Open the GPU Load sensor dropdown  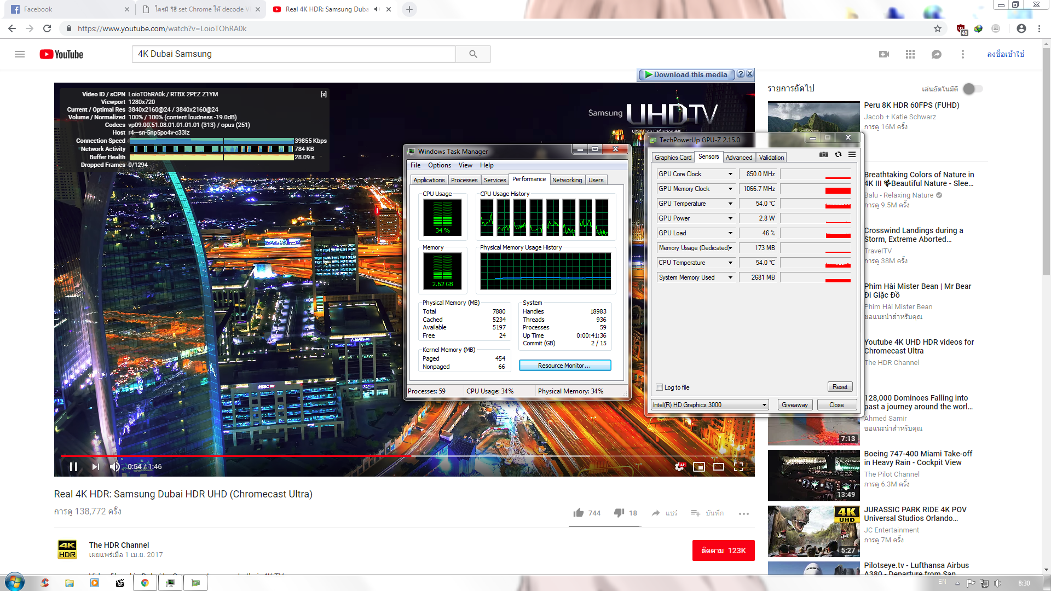click(x=730, y=233)
